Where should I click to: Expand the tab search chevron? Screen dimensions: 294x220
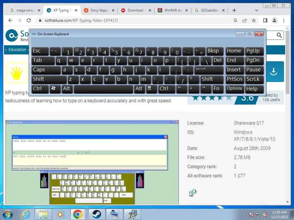point(257,10)
